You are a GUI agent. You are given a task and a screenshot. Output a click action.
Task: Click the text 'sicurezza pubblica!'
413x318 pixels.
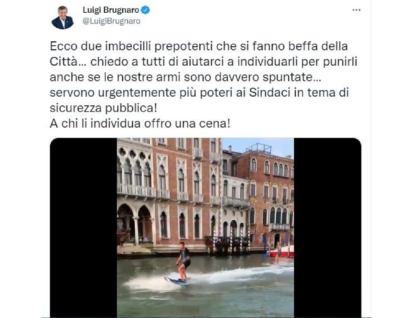[x=103, y=108]
